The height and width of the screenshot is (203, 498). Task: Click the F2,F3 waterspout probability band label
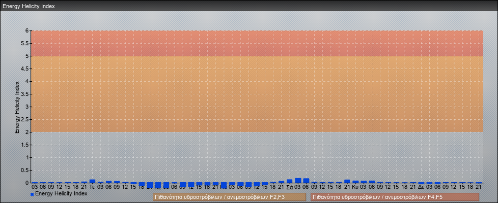tap(229, 197)
